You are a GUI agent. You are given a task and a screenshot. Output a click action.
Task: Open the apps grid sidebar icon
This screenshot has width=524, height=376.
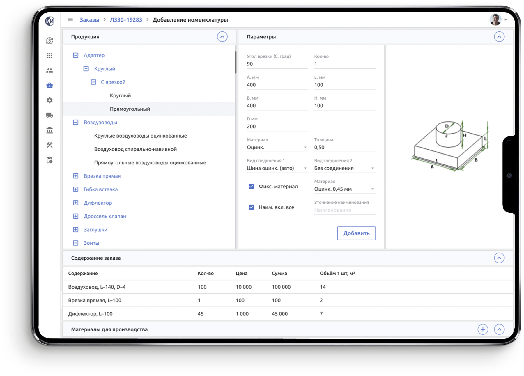[49, 56]
